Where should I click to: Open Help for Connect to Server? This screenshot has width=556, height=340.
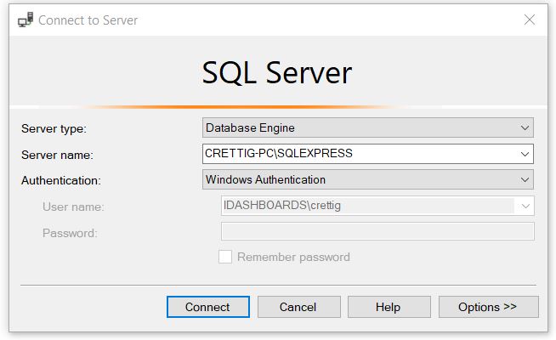tap(389, 307)
